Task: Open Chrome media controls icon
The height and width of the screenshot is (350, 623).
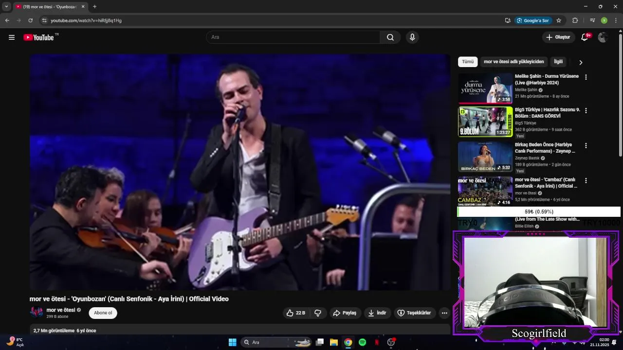Action: 592,20
